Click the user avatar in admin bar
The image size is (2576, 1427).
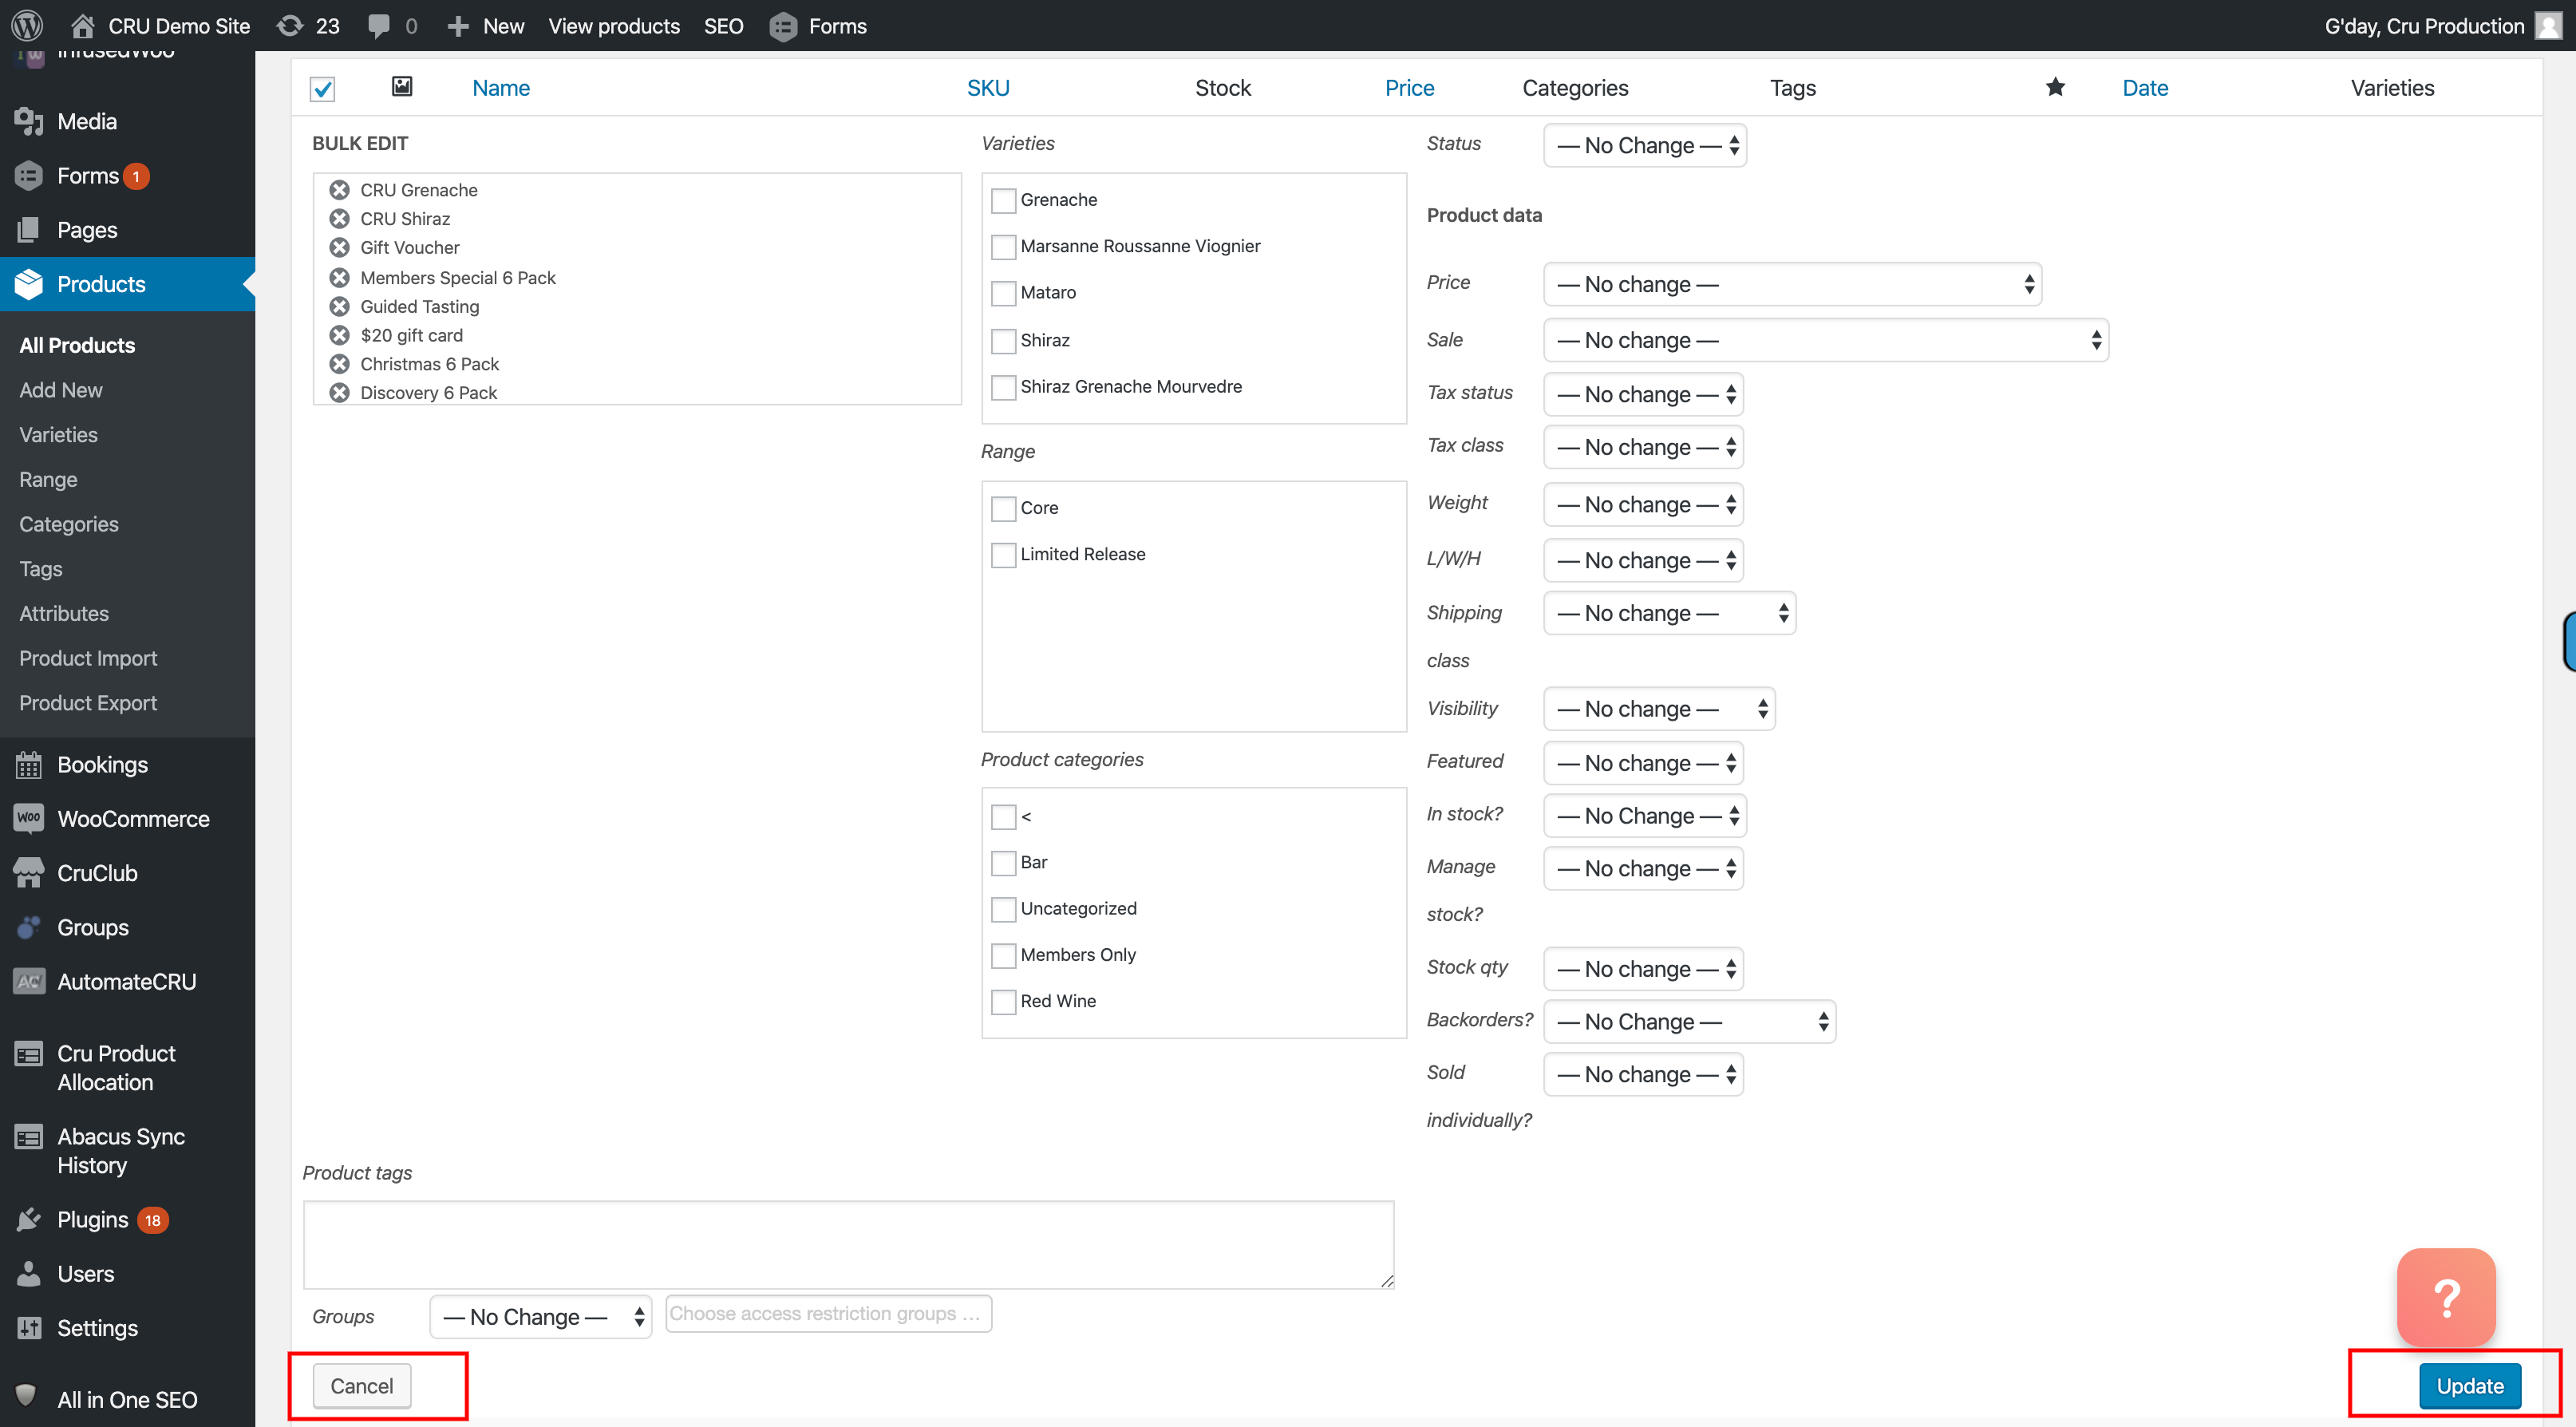[2548, 26]
